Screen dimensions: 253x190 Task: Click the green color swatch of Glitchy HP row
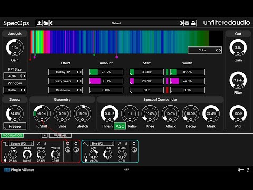tap(167, 72)
